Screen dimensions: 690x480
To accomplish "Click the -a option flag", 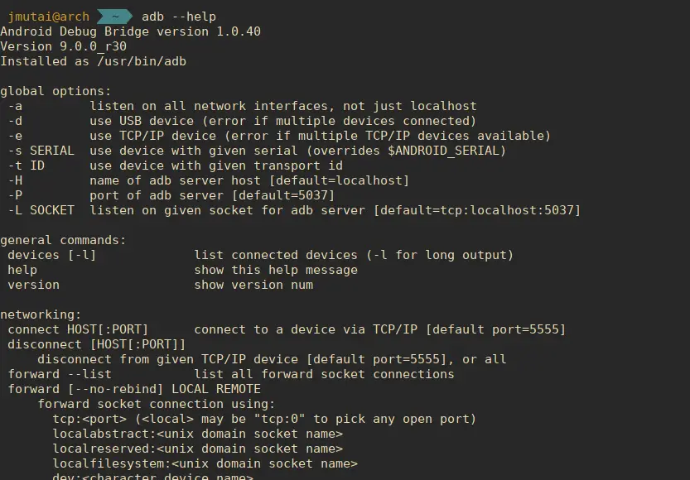I will [x=15, y=107].
